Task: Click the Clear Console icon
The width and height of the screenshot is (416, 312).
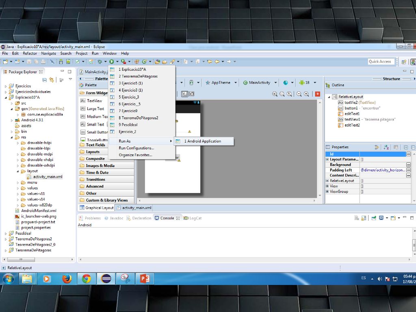Action: coord(357,218)
